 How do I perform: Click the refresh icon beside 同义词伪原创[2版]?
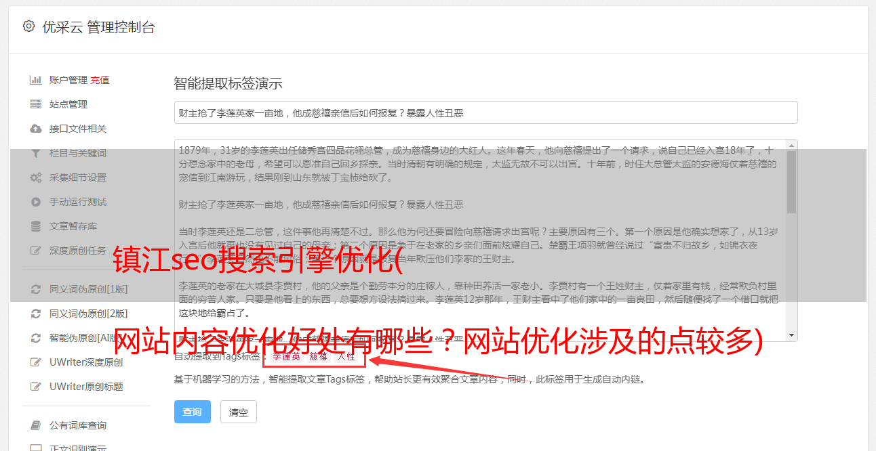(36, 314)
